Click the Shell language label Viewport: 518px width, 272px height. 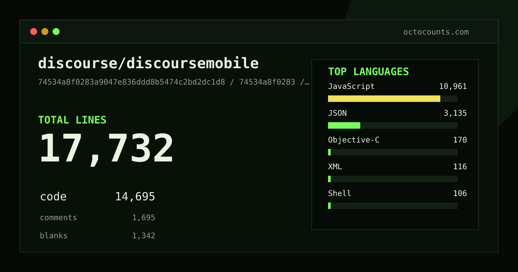click(340, 193)
